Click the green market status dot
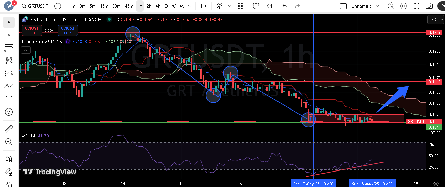This screenshot has width=445, height=187. click(109, 19)
